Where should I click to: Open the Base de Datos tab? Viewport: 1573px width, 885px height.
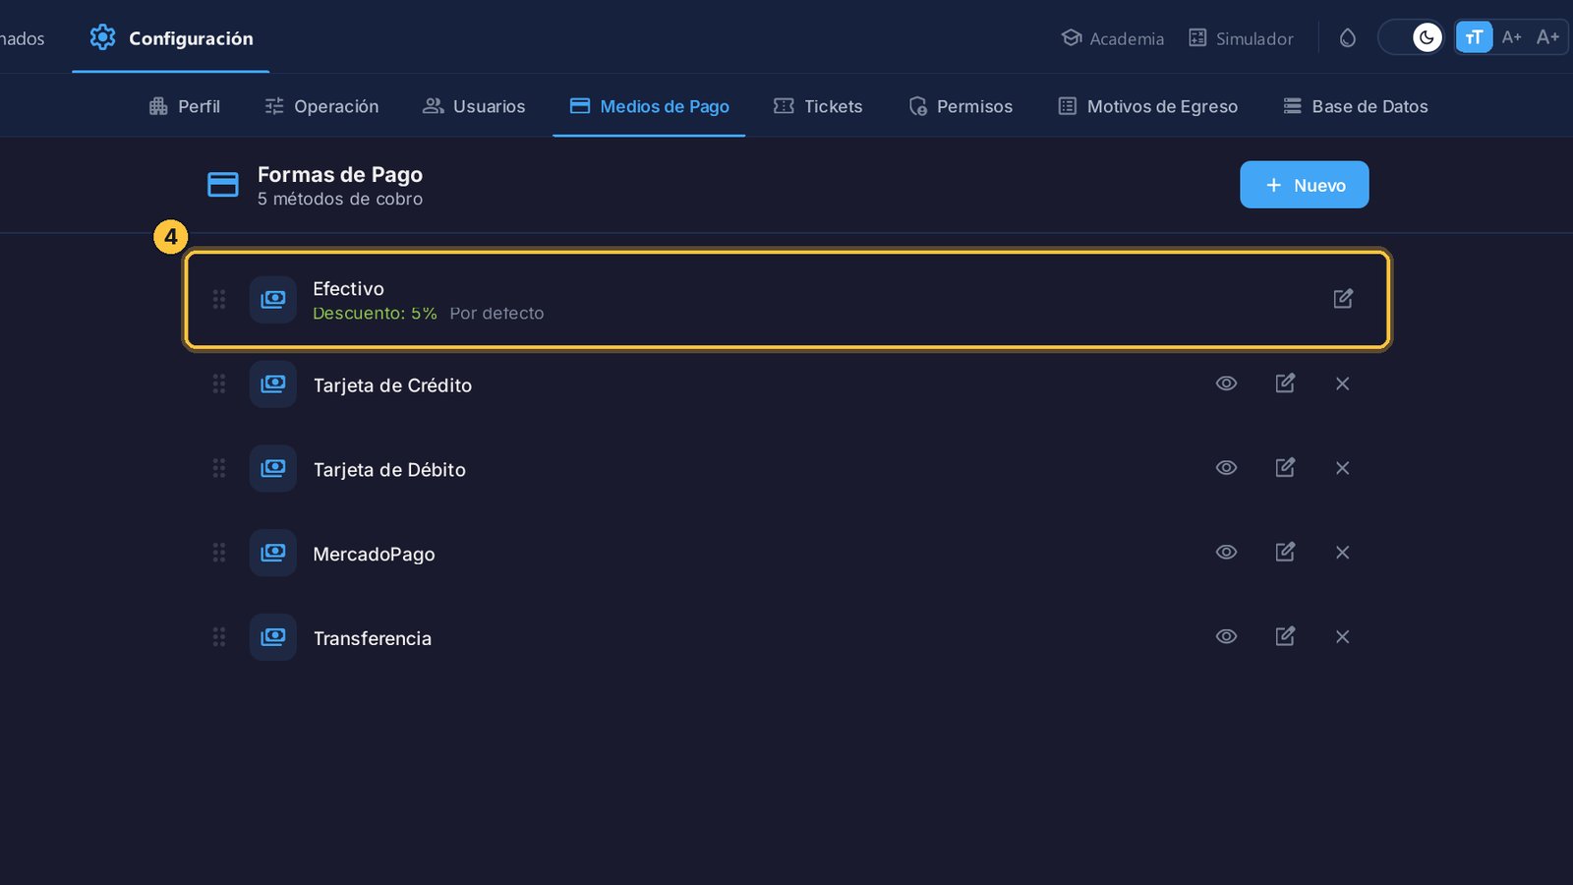click(1356, 106)
